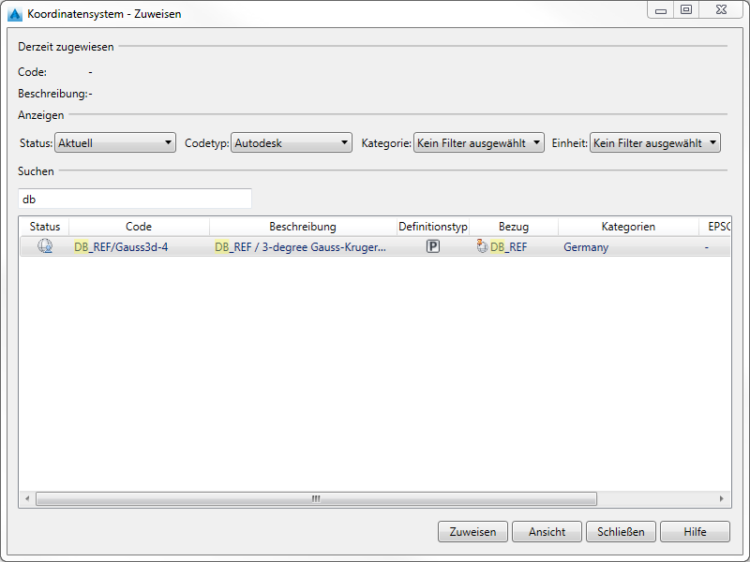The image size is (750, 562).
Task: Sort by the Code column header
Action: [139, 227]
